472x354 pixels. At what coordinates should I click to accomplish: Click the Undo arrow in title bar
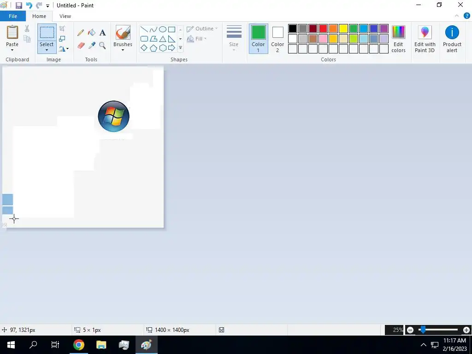(29, 6)
